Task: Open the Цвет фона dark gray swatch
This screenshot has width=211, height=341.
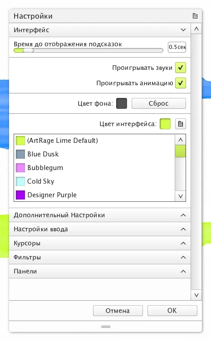Action: coord(122,103)
